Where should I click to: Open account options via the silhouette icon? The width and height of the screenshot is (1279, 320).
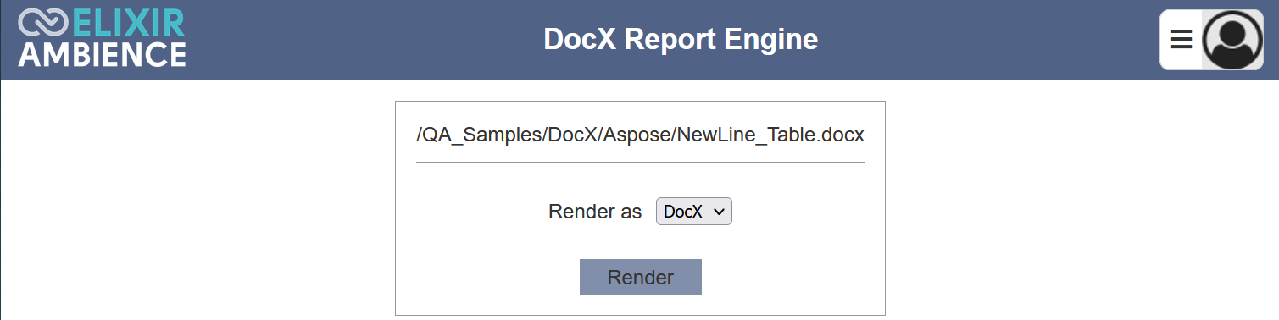(1232, 40)
